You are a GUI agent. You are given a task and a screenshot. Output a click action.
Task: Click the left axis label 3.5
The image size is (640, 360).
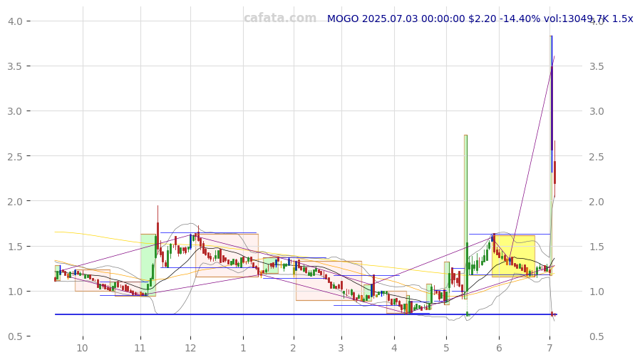point(14,66)
